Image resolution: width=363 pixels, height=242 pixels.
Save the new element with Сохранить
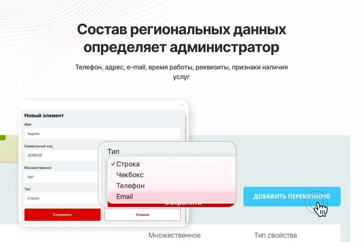pos(63,215)
